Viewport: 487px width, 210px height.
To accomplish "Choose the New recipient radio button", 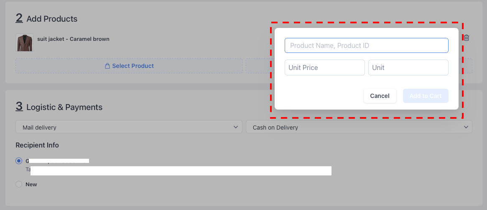I will (x=19, y=184).
